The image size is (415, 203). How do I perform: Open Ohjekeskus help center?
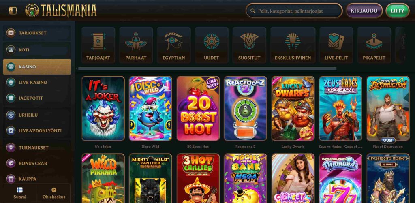54,193
